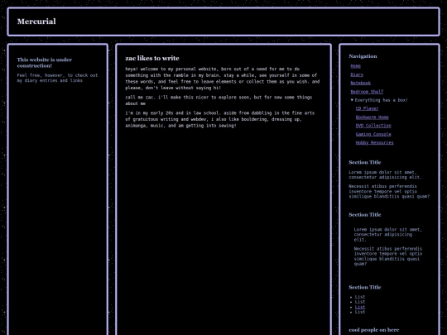Click the 'Feel free, however, to check out' note

point(57,78)
